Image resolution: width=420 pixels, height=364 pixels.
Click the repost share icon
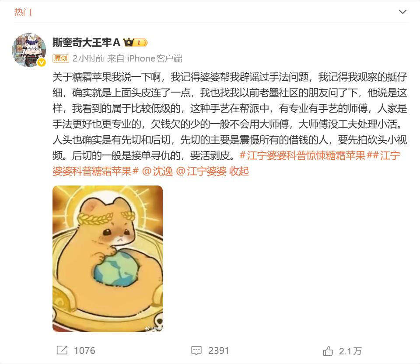coord(62,350)
